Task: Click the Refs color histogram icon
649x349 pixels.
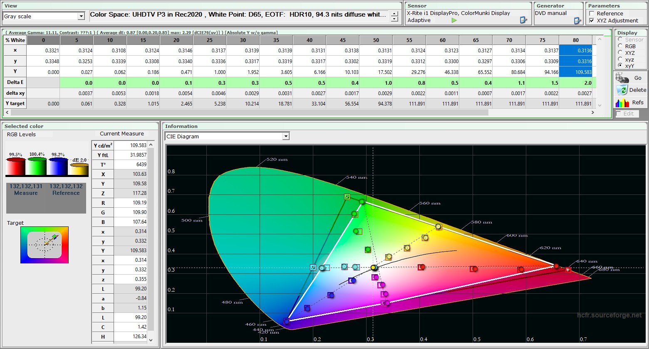Action: (x=622, y=102)
